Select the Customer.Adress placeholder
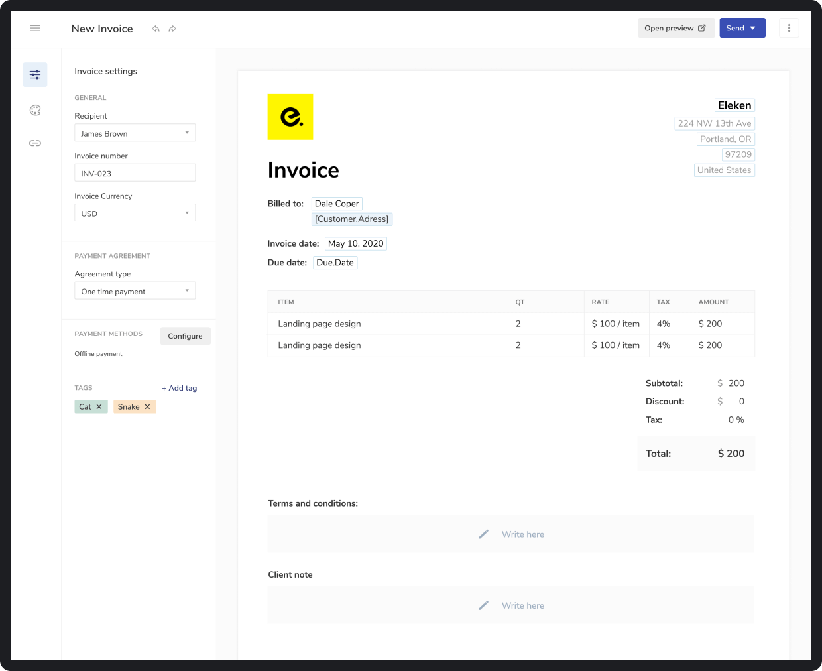 pos(352,219)
